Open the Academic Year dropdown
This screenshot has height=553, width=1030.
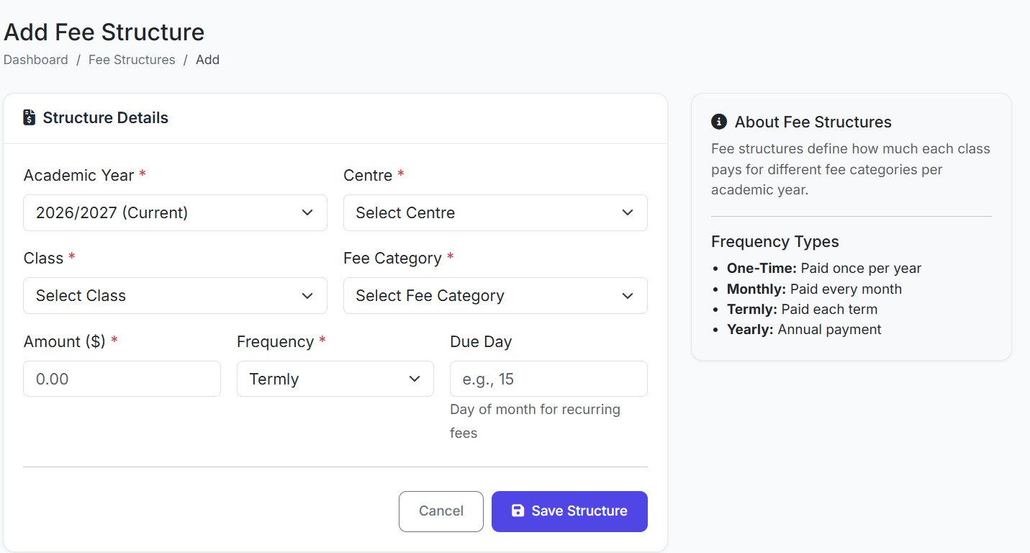(x=175, y=212)
